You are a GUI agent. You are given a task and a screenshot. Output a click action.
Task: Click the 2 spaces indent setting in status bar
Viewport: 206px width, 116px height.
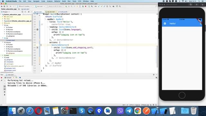click(137, 105)
